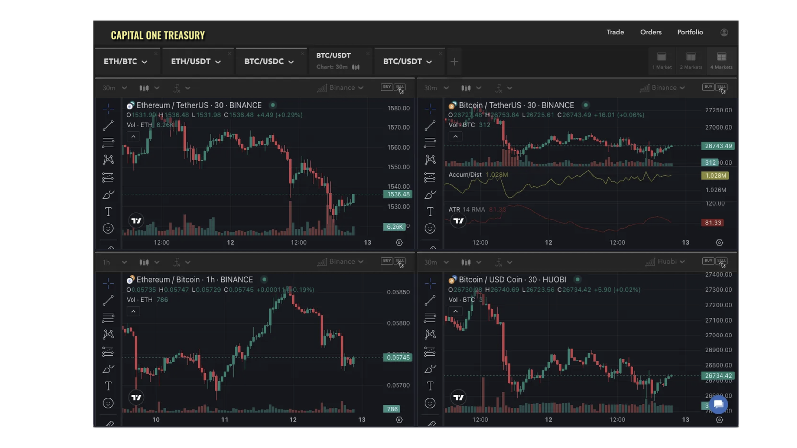Click the 26743.49 price label on BTC/USDT axis
797x448 pixels.
(x=718, y=146)
